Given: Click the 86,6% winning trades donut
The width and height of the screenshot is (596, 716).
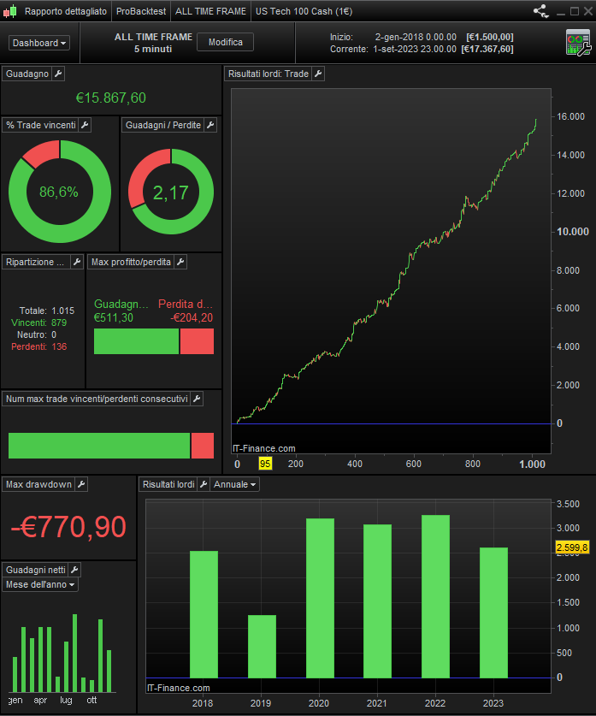Looking at the screenshot, I should pyautogui.click(x=60, y=192).
